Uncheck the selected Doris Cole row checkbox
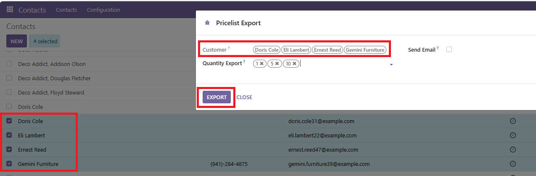536x176 pixels. 9,121
